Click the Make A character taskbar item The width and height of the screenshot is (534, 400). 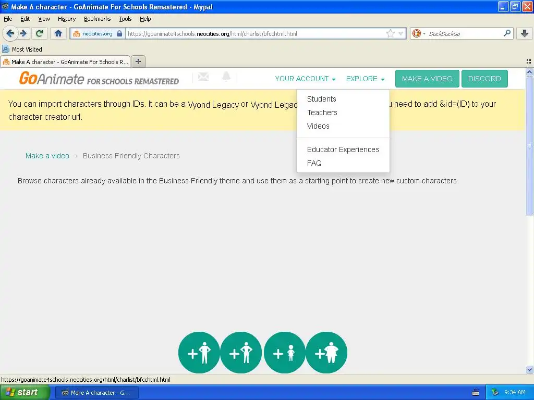pos(96,393)
